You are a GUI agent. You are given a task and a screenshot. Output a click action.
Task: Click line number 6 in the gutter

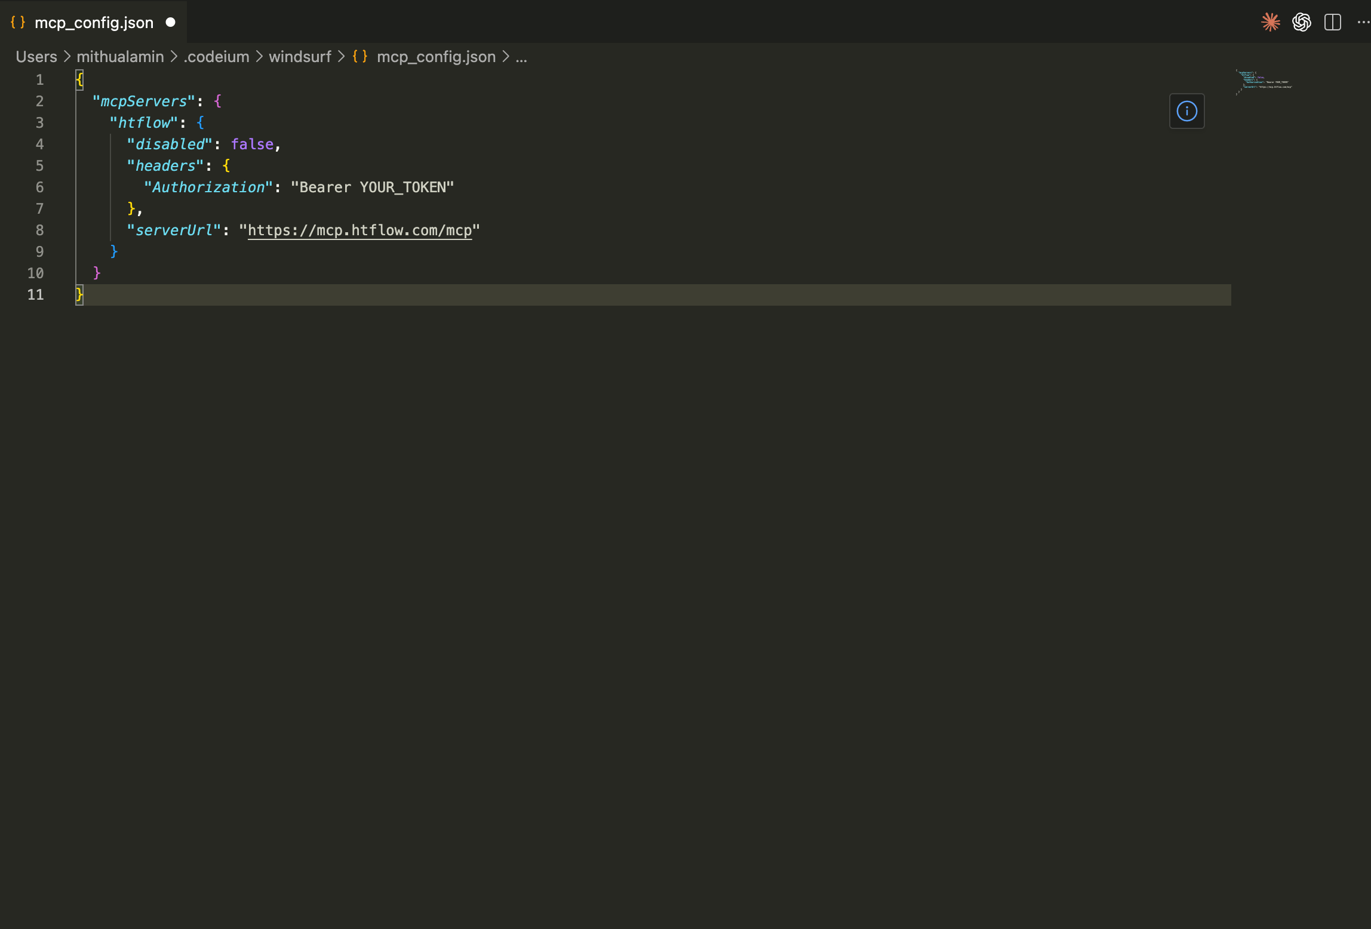[x=39, y=187]
